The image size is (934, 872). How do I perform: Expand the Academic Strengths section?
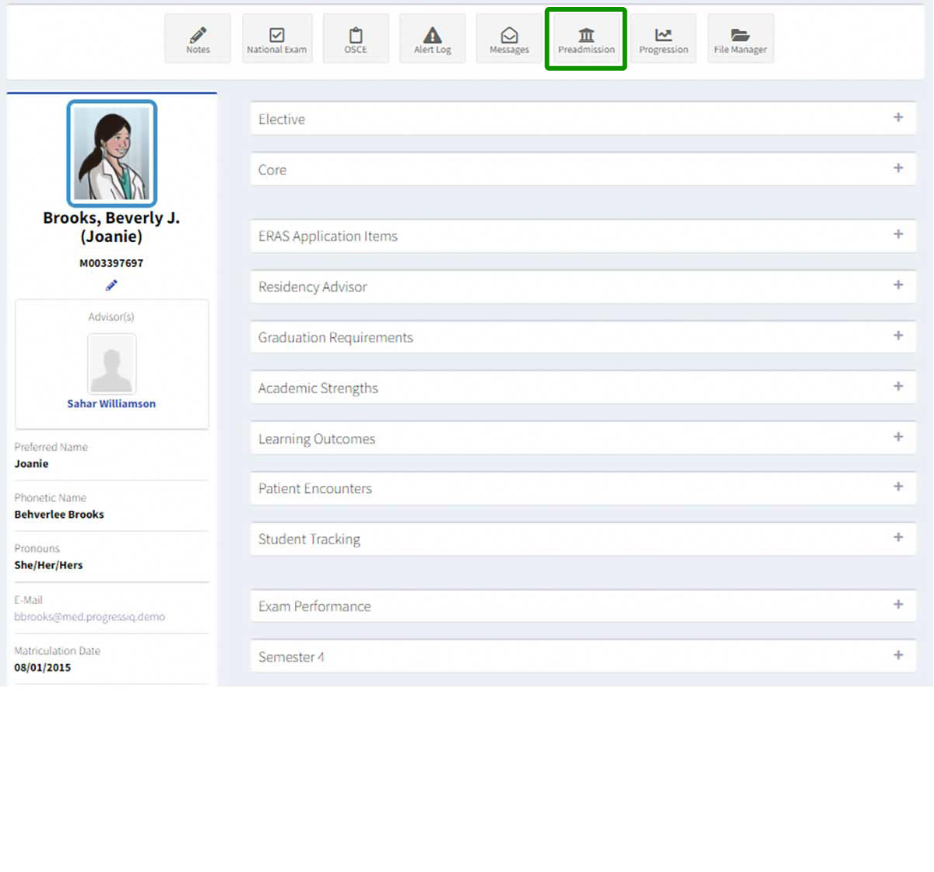(x=898, y=387)
